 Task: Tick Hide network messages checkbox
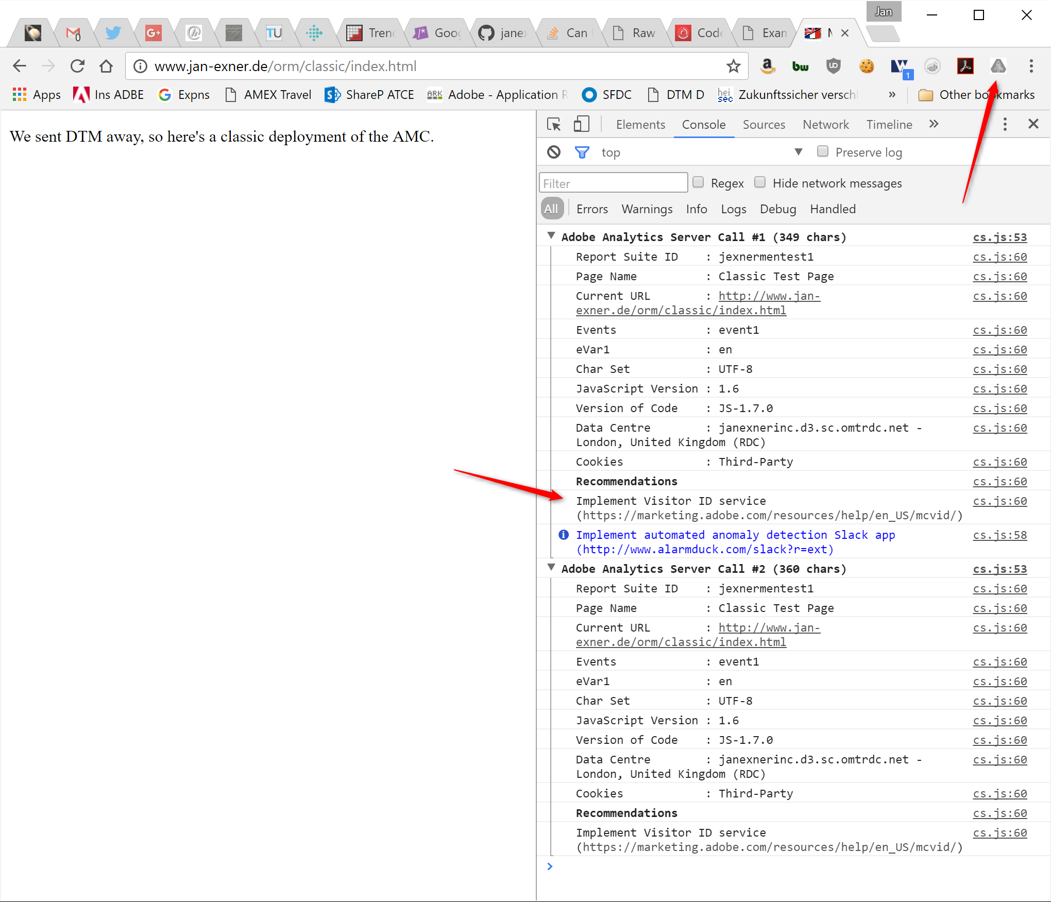point(760,182)
